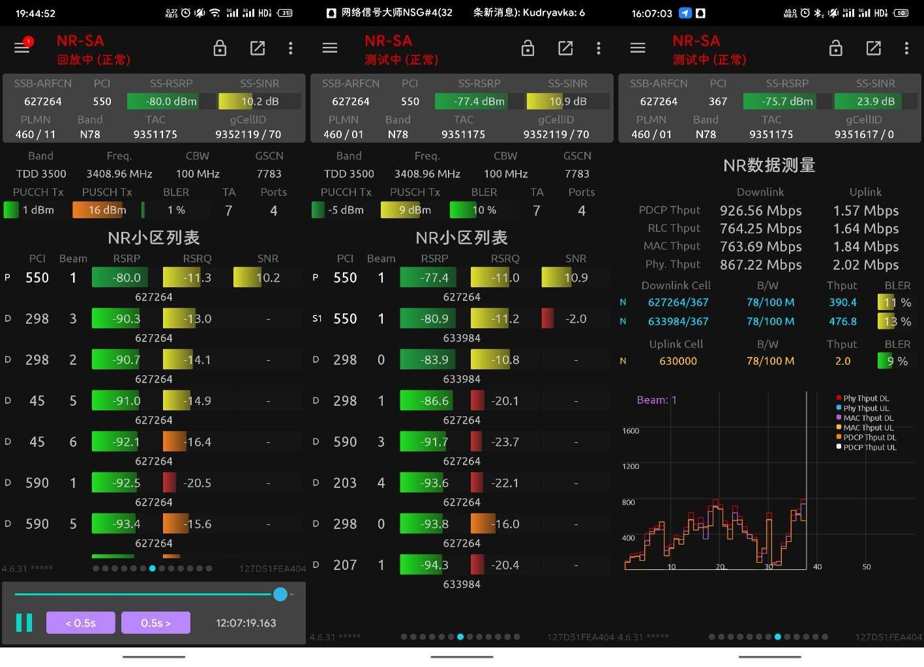The image size is (924, 667).
Task: Pause the log playback
Action: tap(24, 623)
